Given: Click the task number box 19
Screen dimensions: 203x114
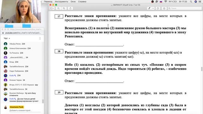Looking at the screenshot, I should pyautogui.click(x=59, y=92).
